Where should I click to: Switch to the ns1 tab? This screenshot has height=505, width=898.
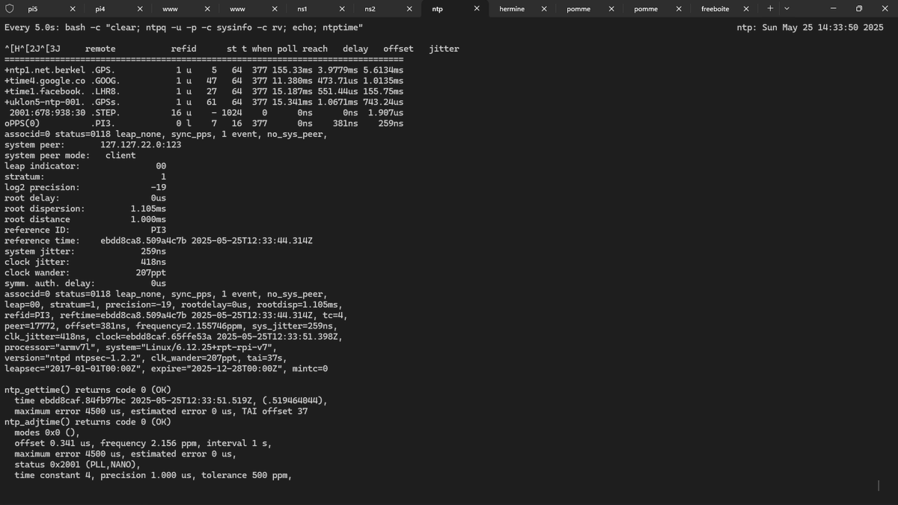(x=303, y=8)
